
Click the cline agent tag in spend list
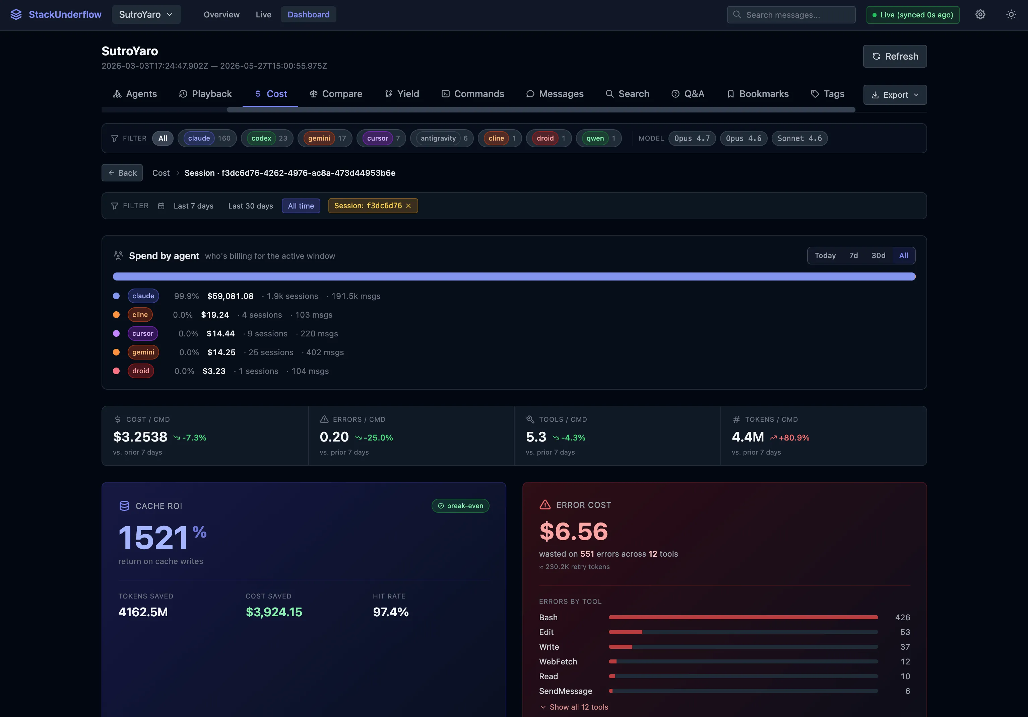click(140, 315)
